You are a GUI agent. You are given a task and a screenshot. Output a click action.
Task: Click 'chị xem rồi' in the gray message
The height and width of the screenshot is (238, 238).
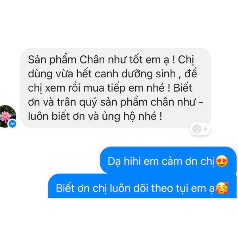tap(54, 88)
